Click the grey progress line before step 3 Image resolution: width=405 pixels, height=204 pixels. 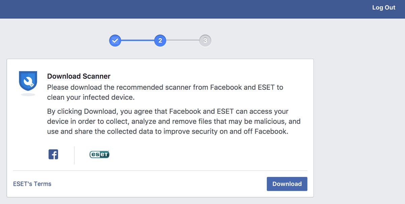click(x=183, y=41)
